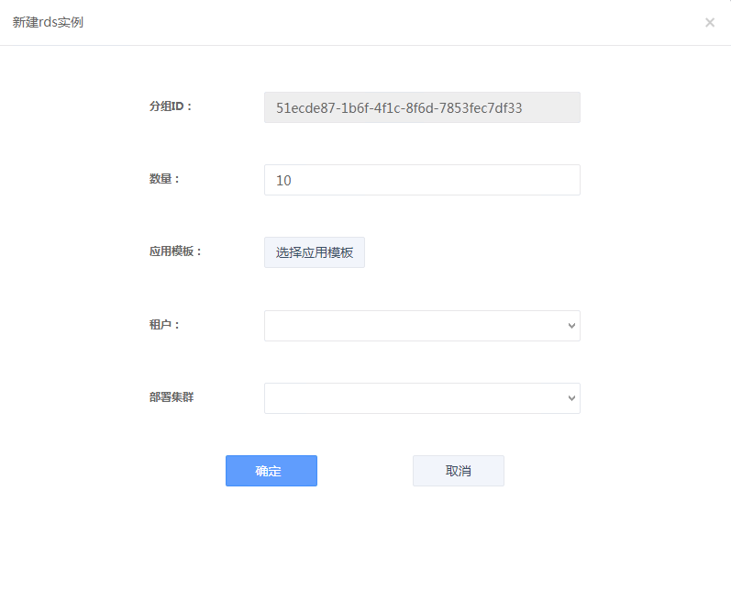
Task: Click the 数量 label
Action: pyautogui.click(x=164, y=179)
